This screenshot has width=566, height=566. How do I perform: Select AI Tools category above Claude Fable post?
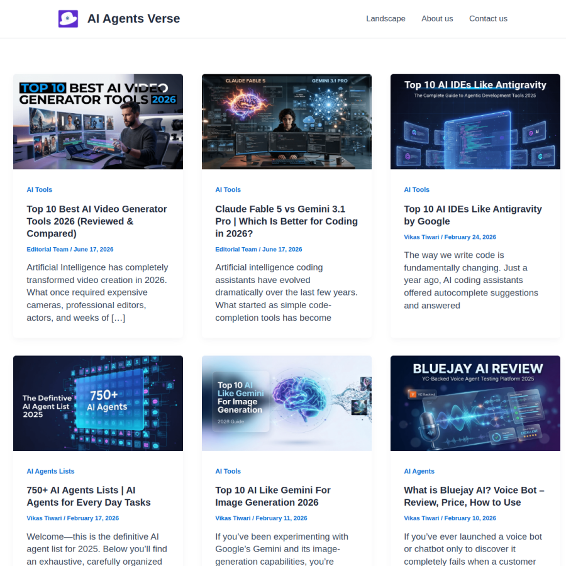click(x=228, y=189)
